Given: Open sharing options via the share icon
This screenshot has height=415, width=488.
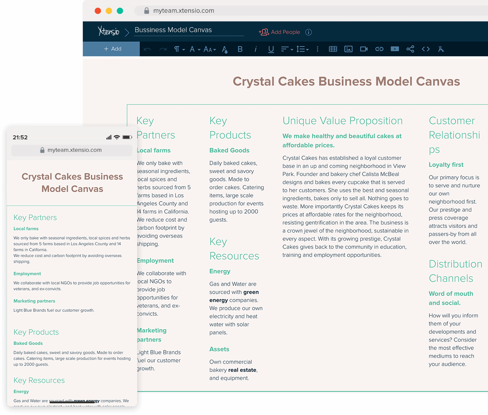Looking at the screenshot, I should (x=410, y=49).
